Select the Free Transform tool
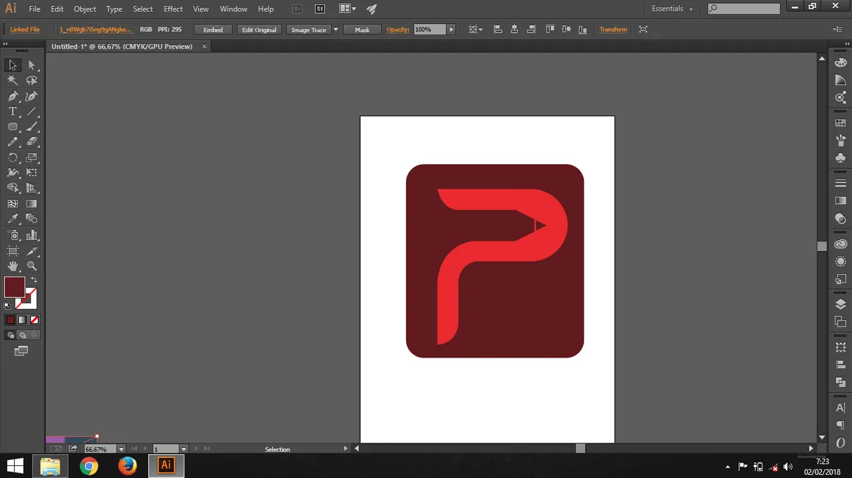This screenshot has width=852, height=478. coord(31,173)
